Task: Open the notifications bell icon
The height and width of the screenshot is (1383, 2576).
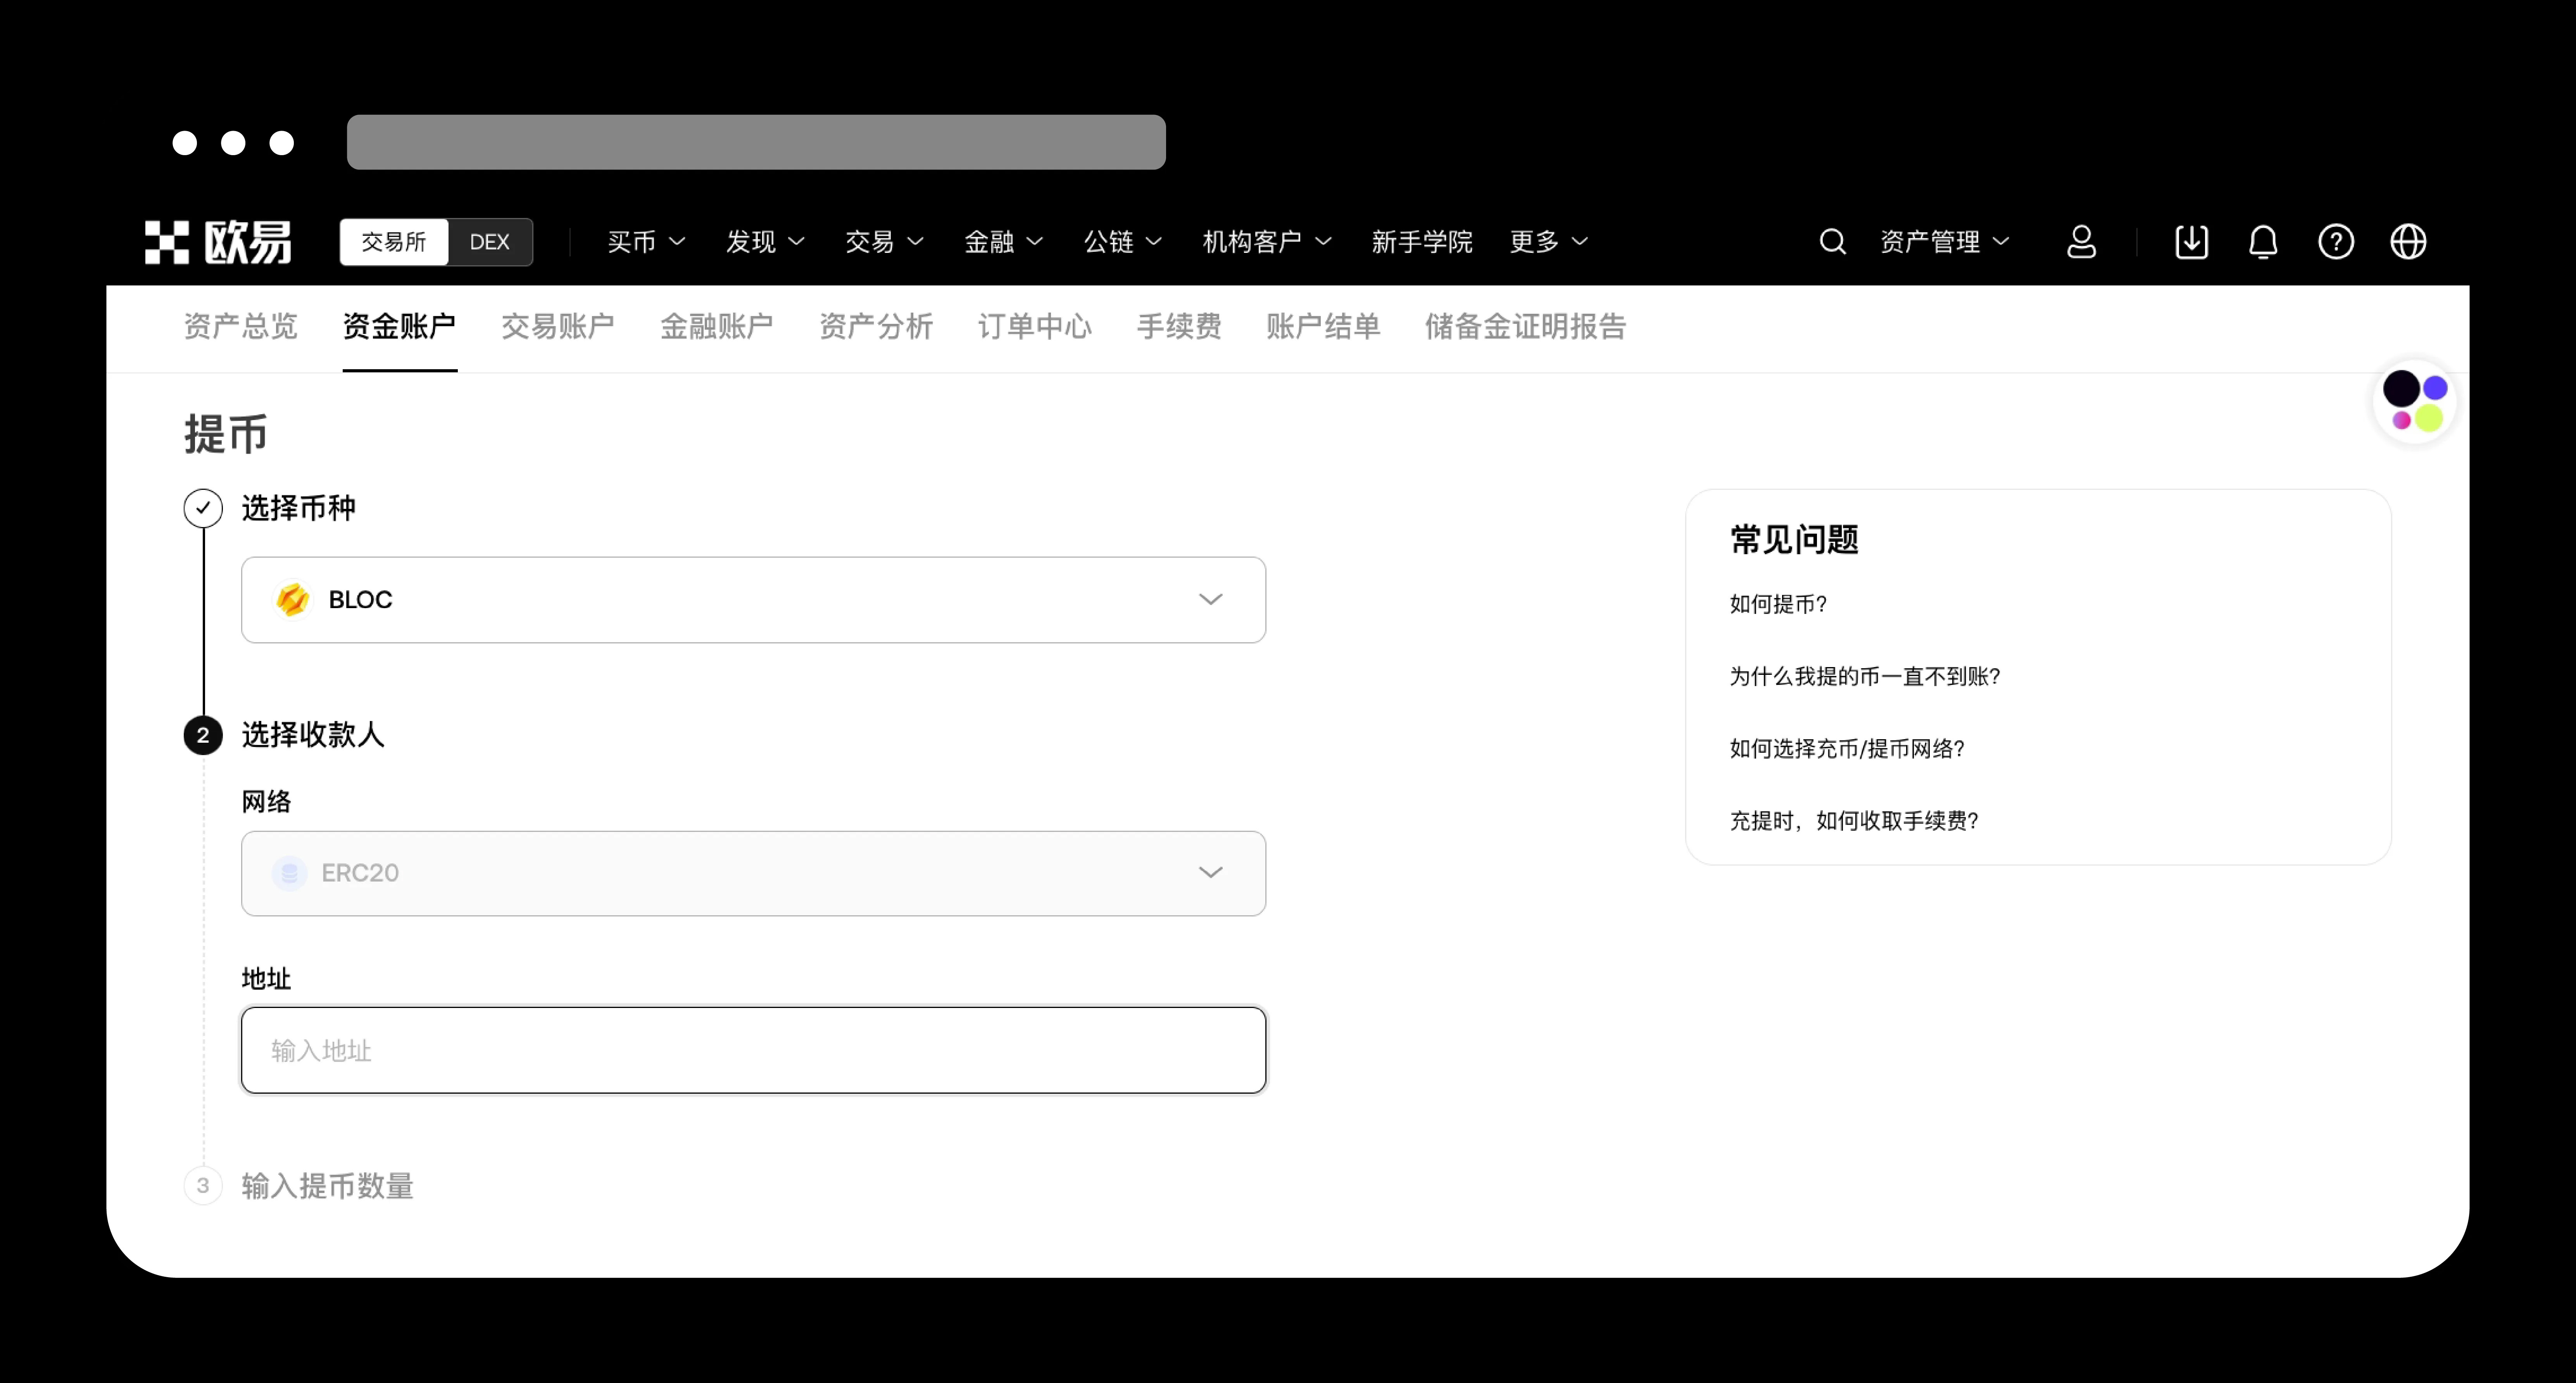Action: [x=2263, y=242]
